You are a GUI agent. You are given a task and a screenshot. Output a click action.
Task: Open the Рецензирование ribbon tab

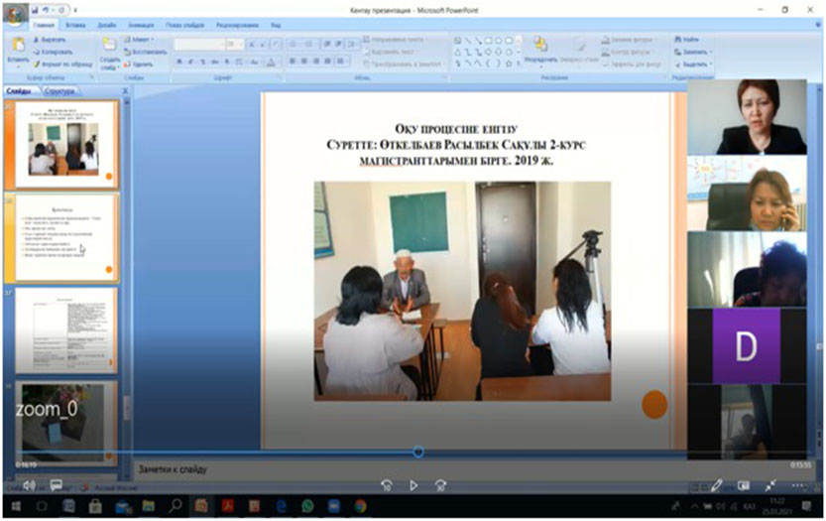tap(237, 25)
